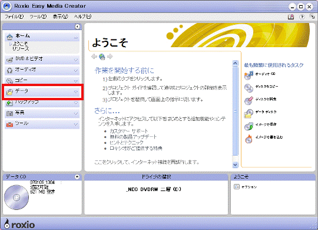
Task: Select the _NEC DVDRW 二層 (E:) drive
Action: click(154, 189)
